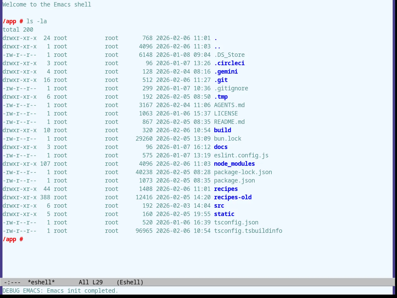This screenshot has width=397, height=298.
Task: Click the 'All' position indicator in mode line
Action: 84,282
